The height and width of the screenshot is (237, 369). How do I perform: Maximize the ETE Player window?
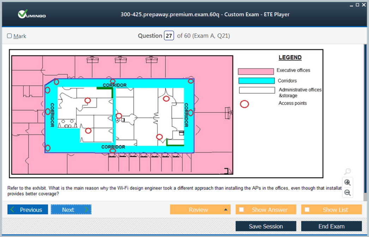click(x=357, y=5)
